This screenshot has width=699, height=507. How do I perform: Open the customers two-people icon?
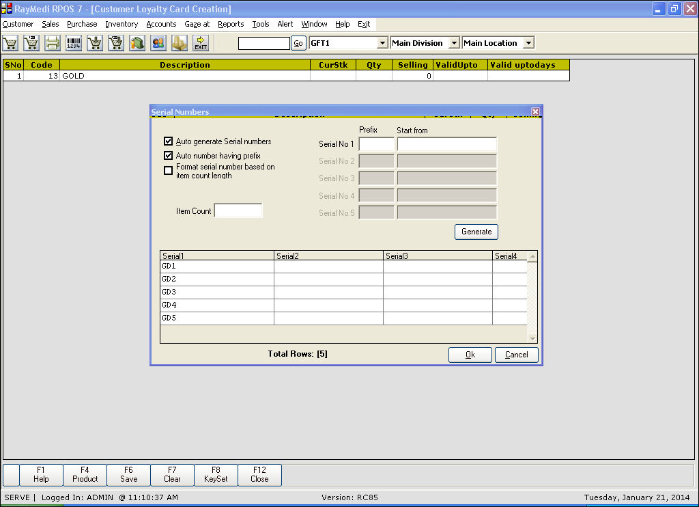click(x=158, y=43)
